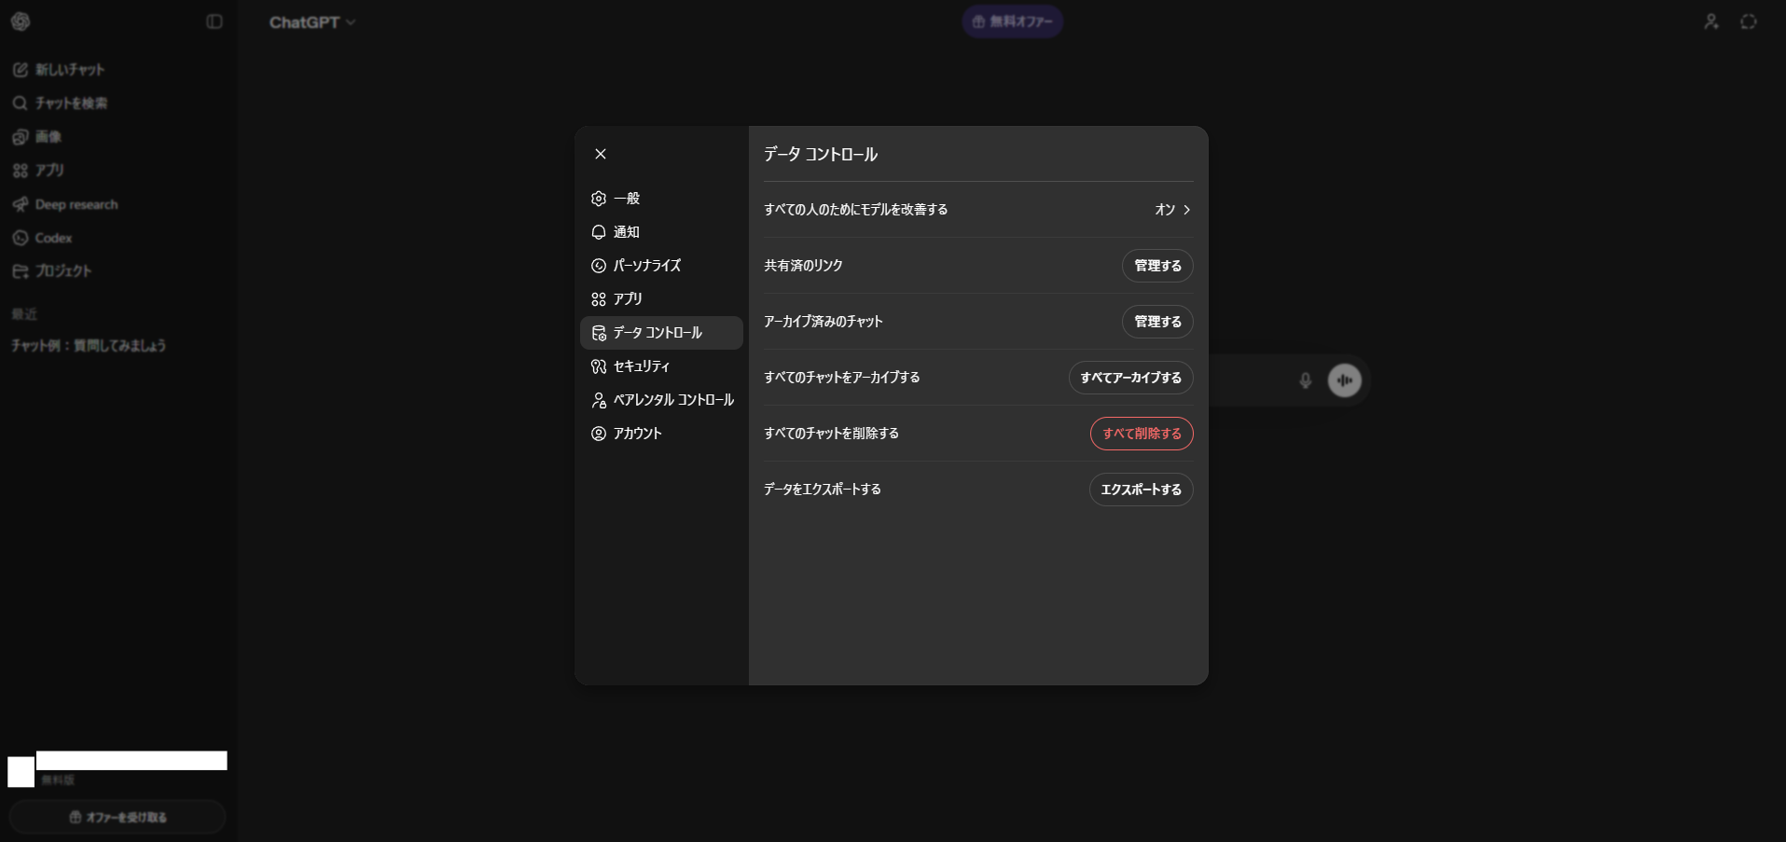Open パーソナライズ settings tab
Viewport: 1786px width, 842px height.
coord(646,266)
